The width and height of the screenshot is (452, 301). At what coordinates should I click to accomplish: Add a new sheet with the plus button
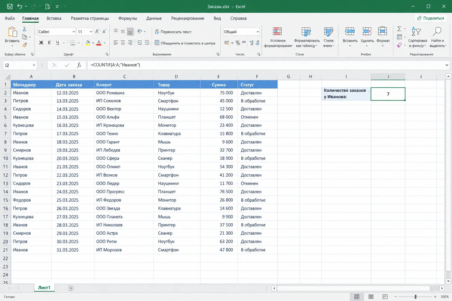coord(71,288)
